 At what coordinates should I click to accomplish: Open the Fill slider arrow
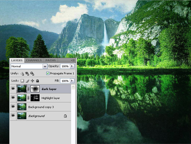click(x=72, y=81)
